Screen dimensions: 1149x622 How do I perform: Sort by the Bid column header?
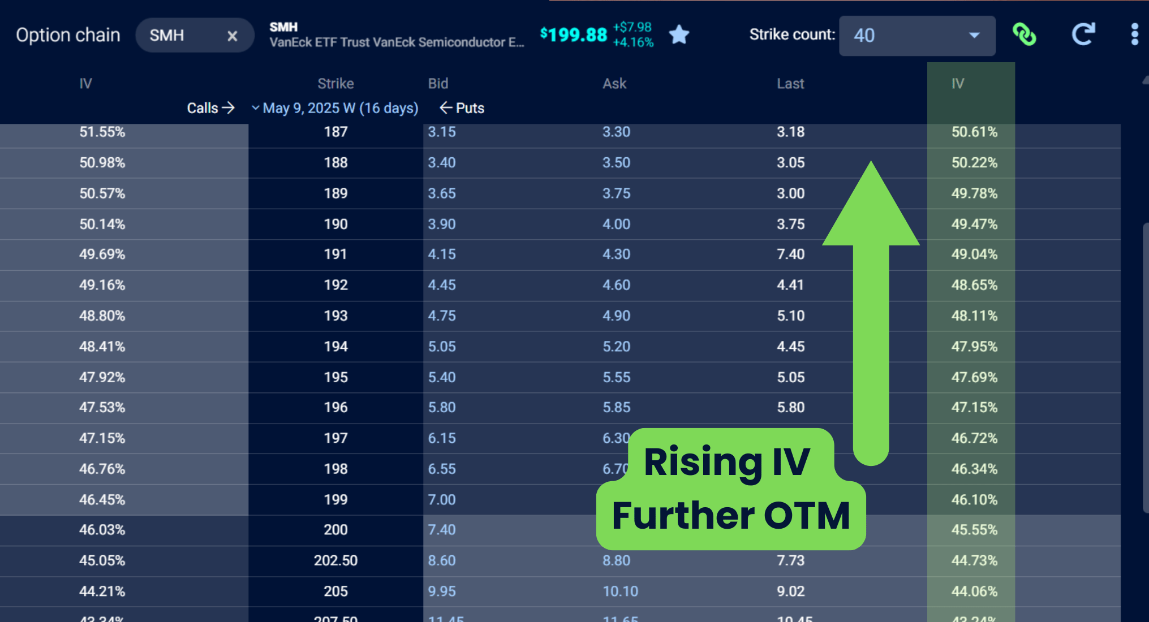coord(438,84)
